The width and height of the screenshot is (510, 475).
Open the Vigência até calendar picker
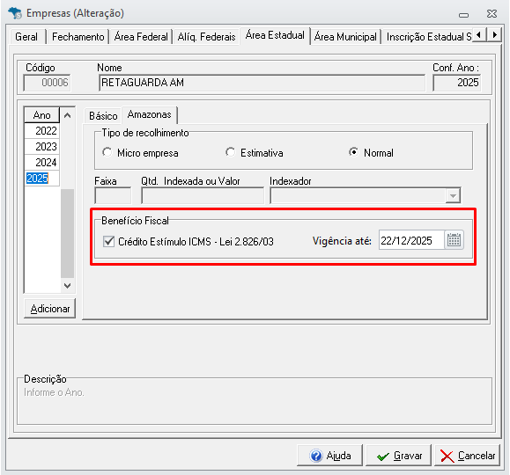(x=454, y=240)
